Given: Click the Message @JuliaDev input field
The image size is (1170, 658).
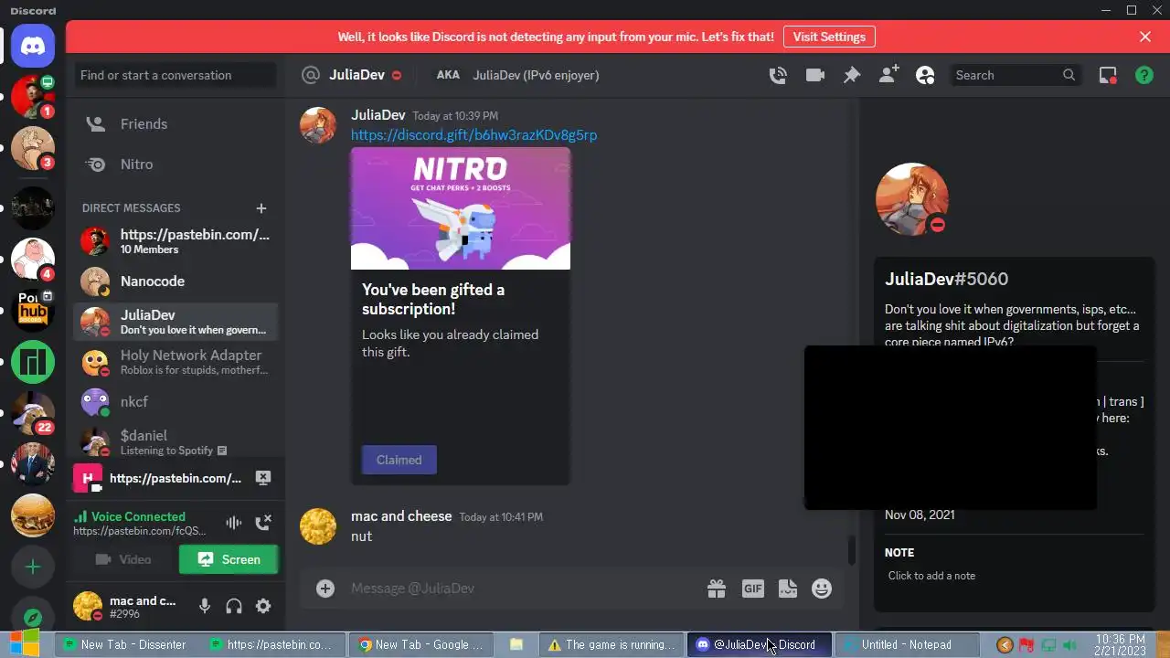Looking at the screenshot, I should coord(521,589).
